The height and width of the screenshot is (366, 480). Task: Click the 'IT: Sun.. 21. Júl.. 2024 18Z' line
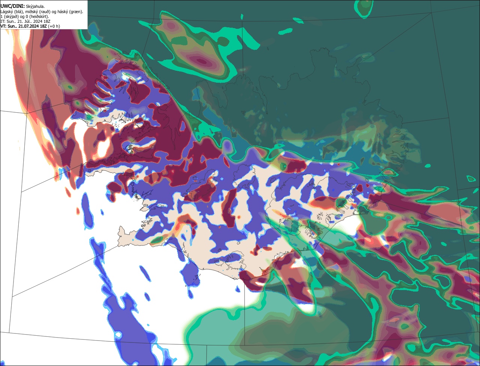(x=25, y=21)
